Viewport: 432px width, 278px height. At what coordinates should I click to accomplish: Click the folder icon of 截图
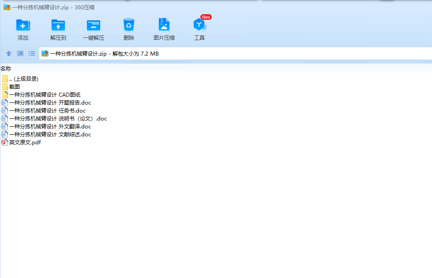point(5,86)
